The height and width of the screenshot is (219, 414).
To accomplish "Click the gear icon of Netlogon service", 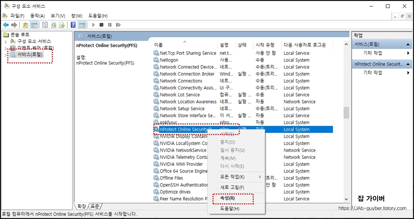I will click(156, 60).
